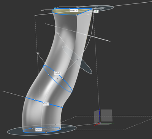Select the Profile 3 label

[x=57, y=73]
